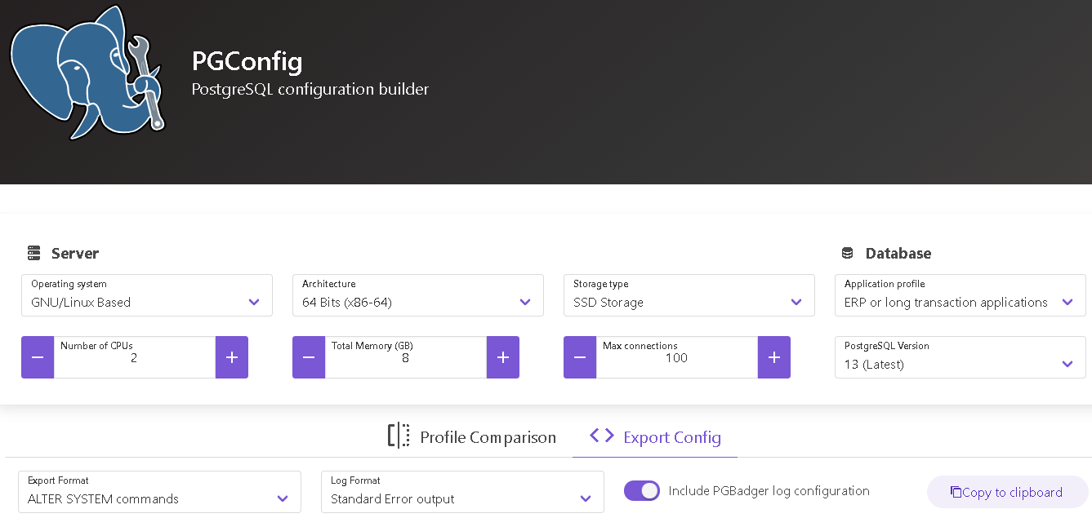Click the Total Memory value field

point(405,358)
